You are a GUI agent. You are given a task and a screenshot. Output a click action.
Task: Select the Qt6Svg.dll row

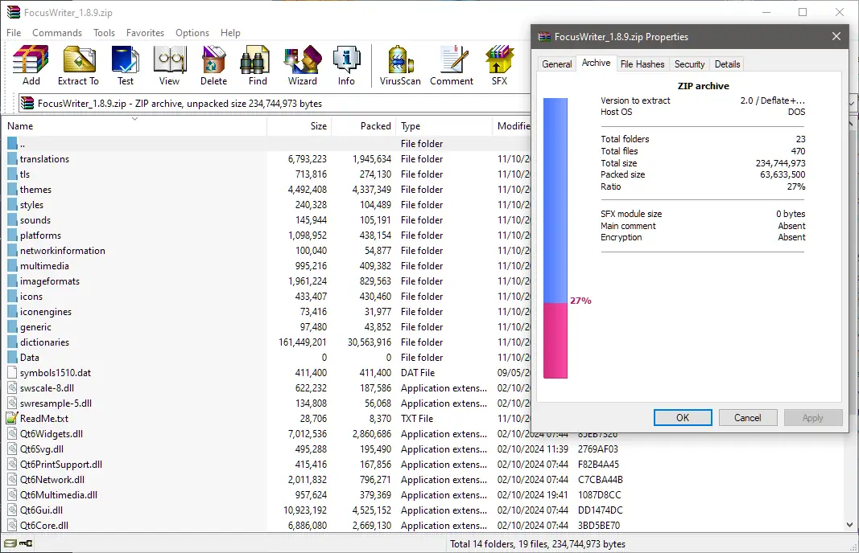tap(315, 449)
